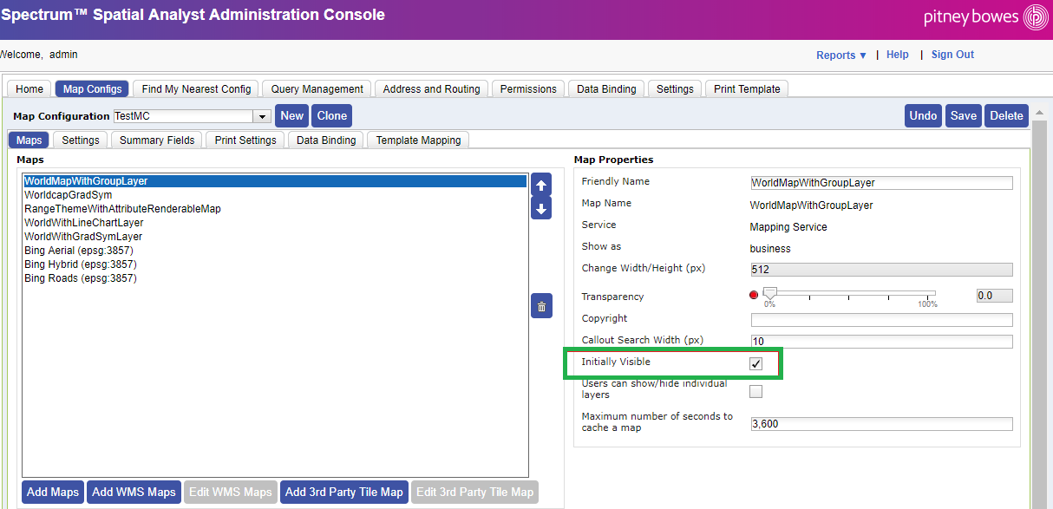1053x509 pixels.
Task: Open the Address and Routing tab
Action: pos(432,89)
